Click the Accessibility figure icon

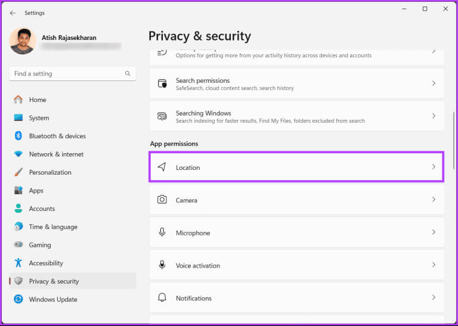18,263
